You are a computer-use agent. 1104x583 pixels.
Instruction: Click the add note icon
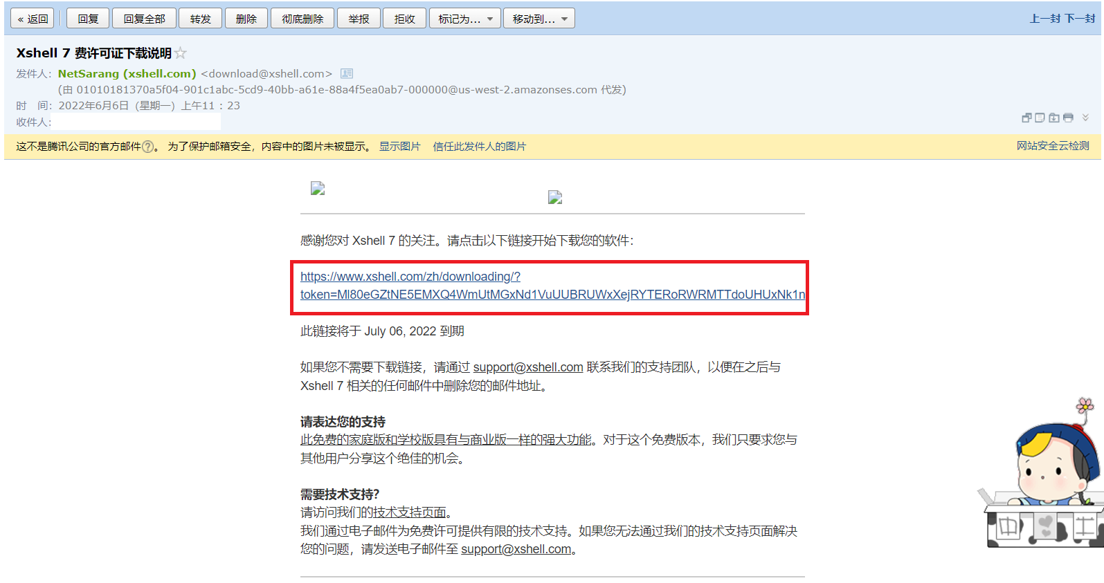(x=1040, y=118)
